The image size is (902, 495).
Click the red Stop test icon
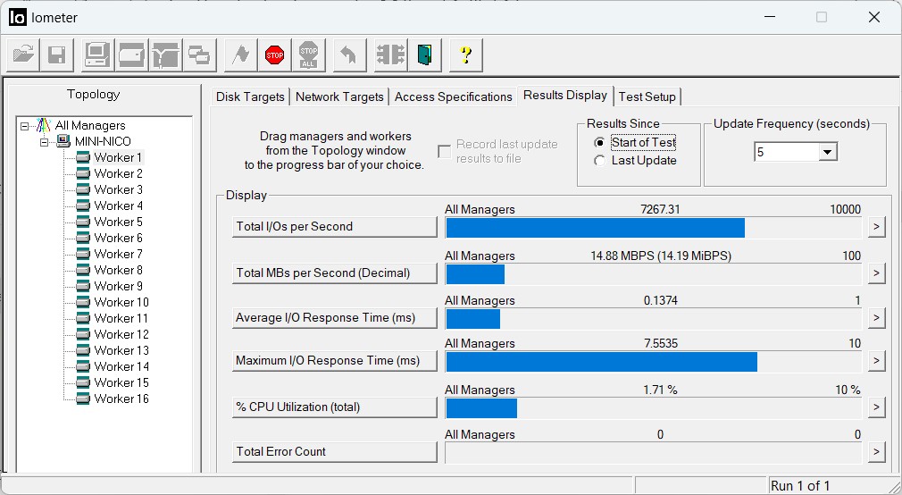274,55
